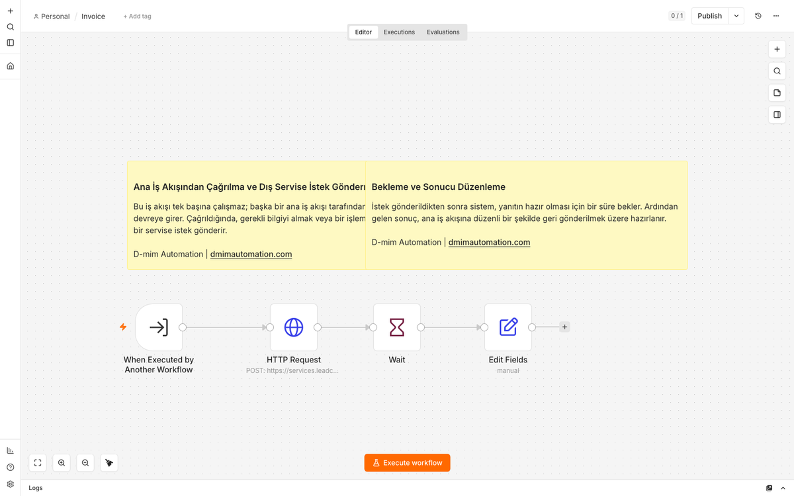The height and width of the screenshot is (496, 794).
Task: Open search from the left sidebar
Action: (10, 27)
